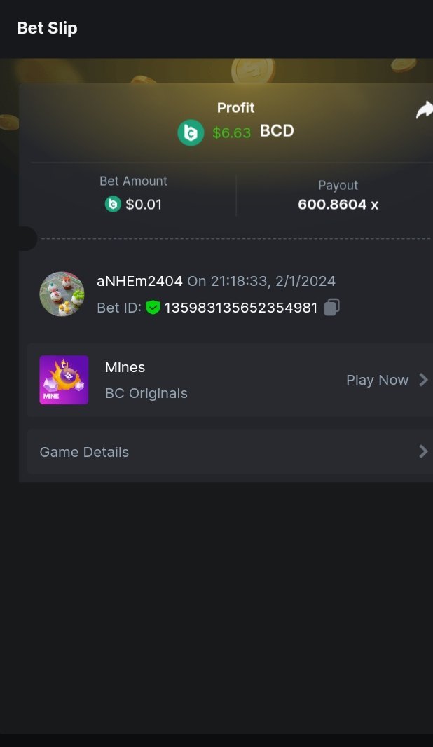Screen dimensions: 433x747
Task: Click the Play Now link
Action: point(377,380)
